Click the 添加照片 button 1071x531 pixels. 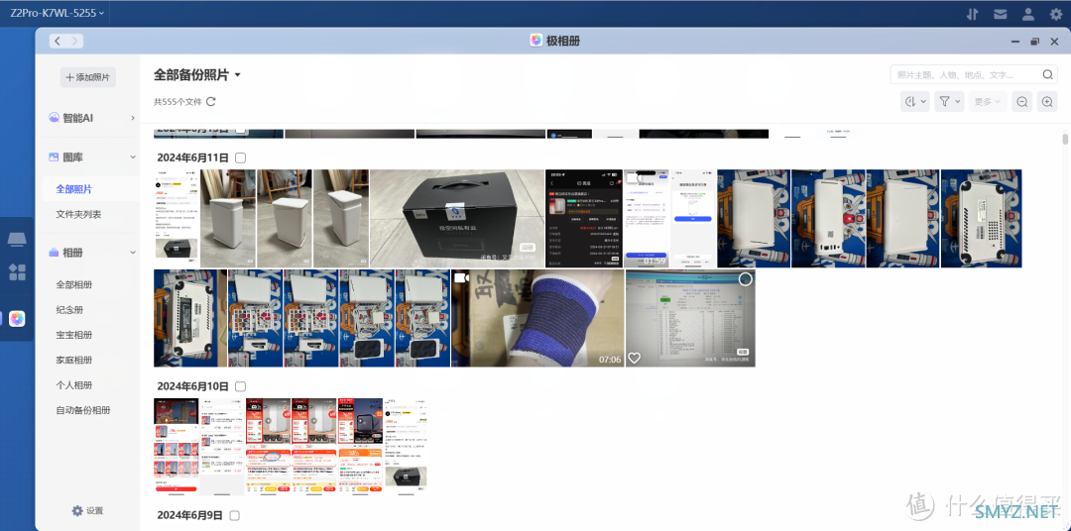point(88,77)
